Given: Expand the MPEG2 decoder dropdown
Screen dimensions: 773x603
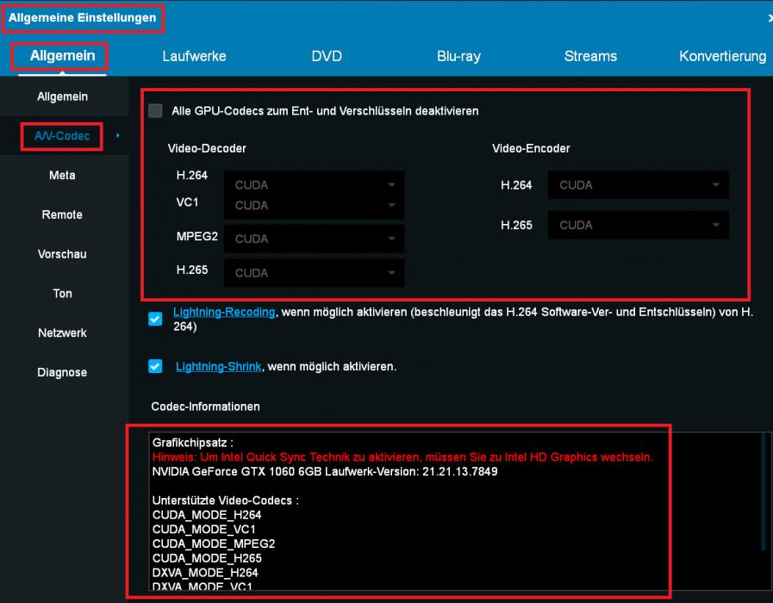Looking at the screenshot, I should point(314,239).
